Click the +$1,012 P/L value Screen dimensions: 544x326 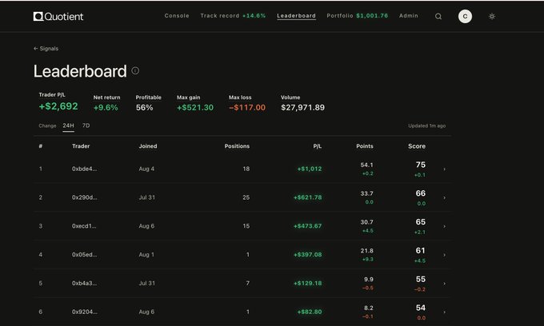(x=310, y=169)
